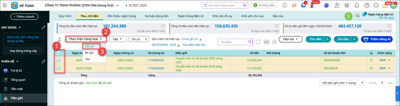Screen dimensions: 400x106
Task: Uncheck the row CTNB00004 checkbox
Action: point(58,68)
